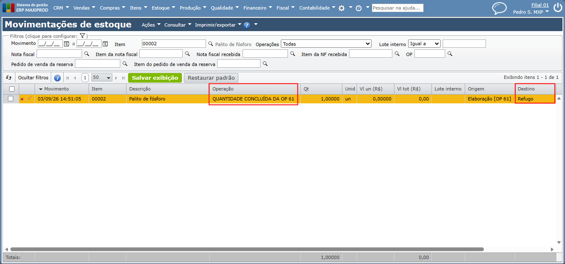Toggle the select-all header checkbox
This screenshot has width=565, height=264.
click(x=12, y=89)
